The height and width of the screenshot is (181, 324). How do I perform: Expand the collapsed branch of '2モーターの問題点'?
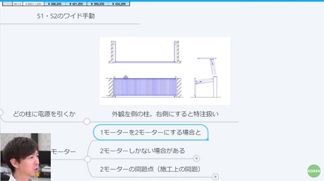[x=215, y=177]
